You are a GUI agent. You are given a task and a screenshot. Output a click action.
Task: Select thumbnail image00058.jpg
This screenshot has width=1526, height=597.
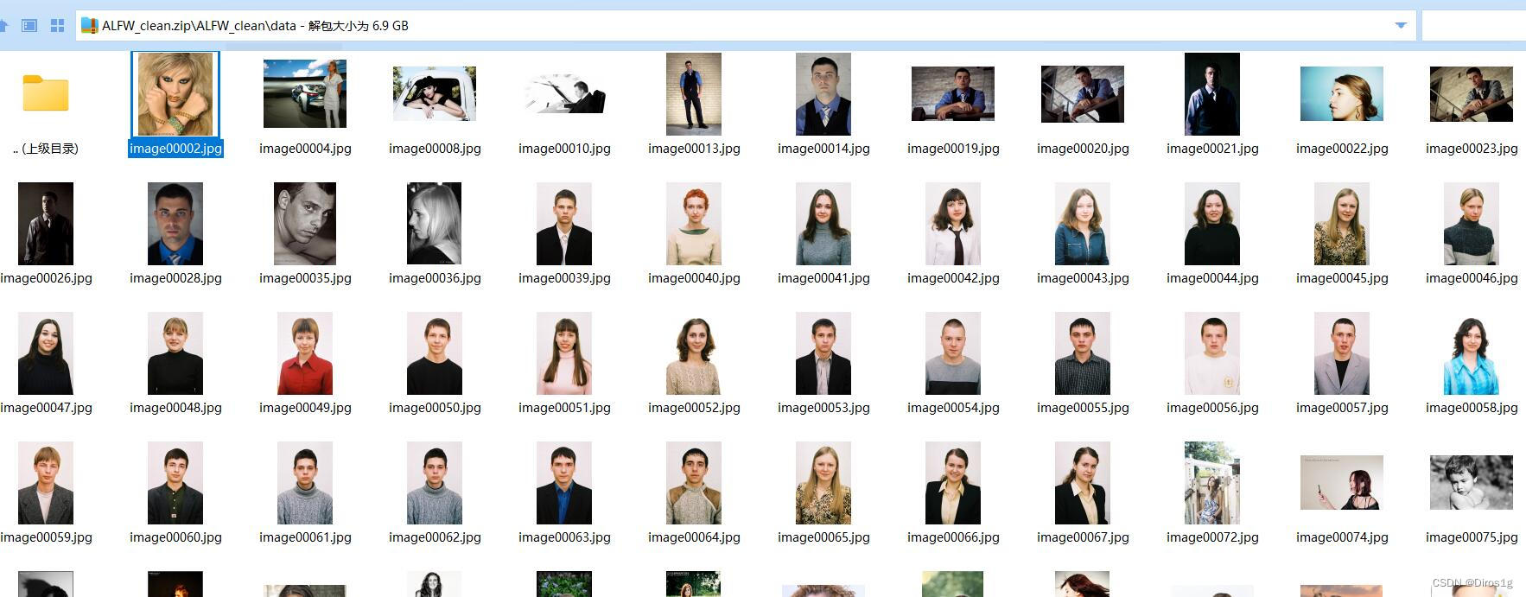click(x=1472, y=352)
